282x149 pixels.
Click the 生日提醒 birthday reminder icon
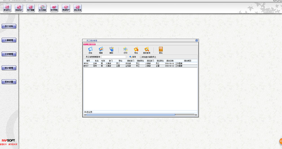pos(42,8)
